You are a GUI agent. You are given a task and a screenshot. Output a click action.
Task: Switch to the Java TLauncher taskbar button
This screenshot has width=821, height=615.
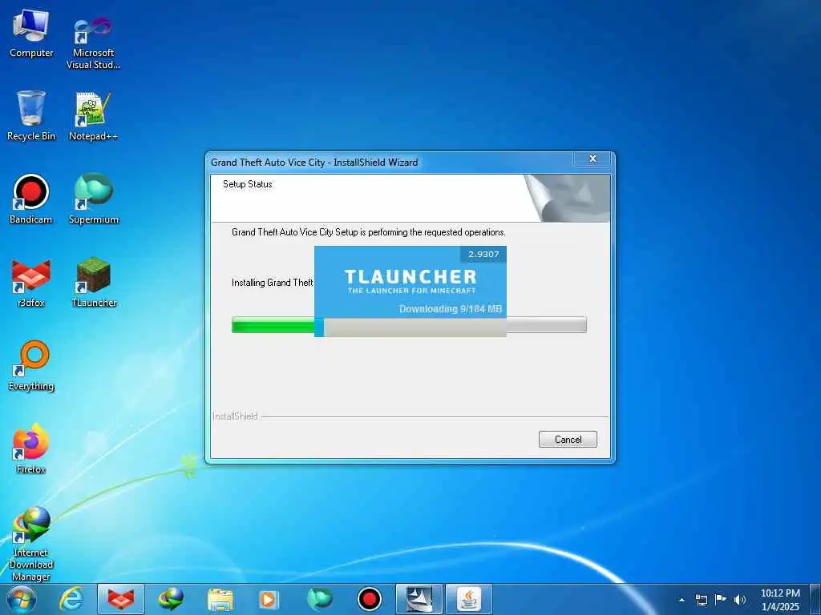(x=469, y=599)
